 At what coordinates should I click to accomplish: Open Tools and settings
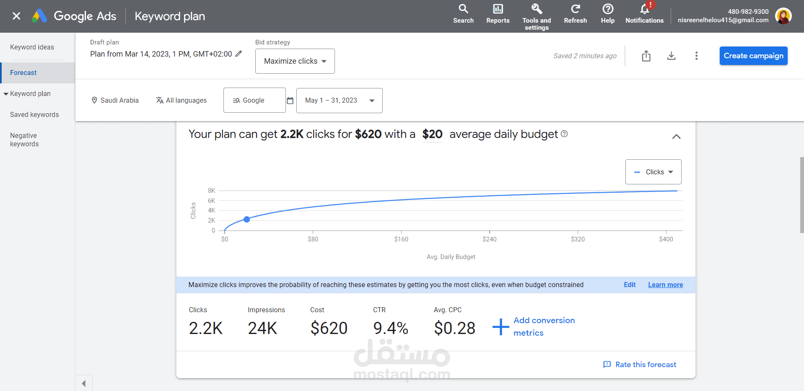point(537,17)
